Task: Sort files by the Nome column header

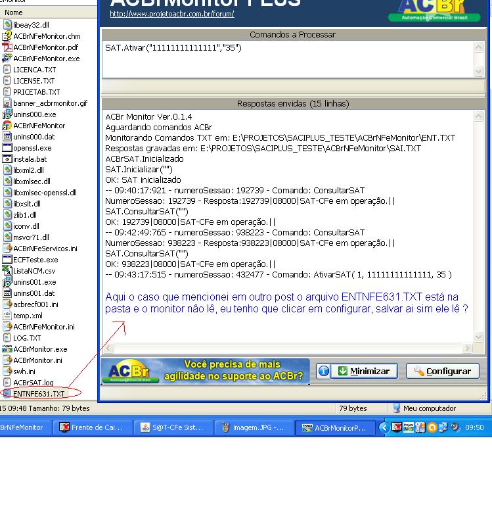Action: click(48, 12)
